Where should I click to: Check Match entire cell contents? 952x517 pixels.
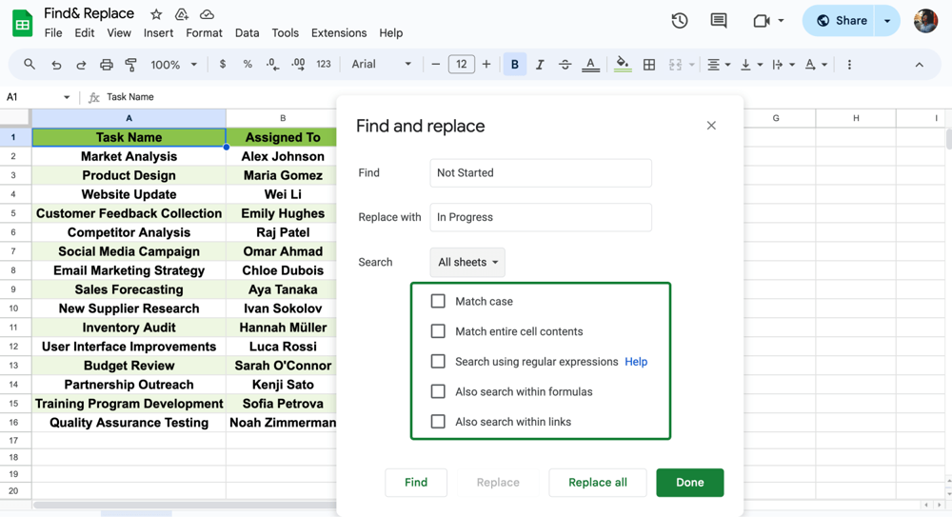point(438,331)
